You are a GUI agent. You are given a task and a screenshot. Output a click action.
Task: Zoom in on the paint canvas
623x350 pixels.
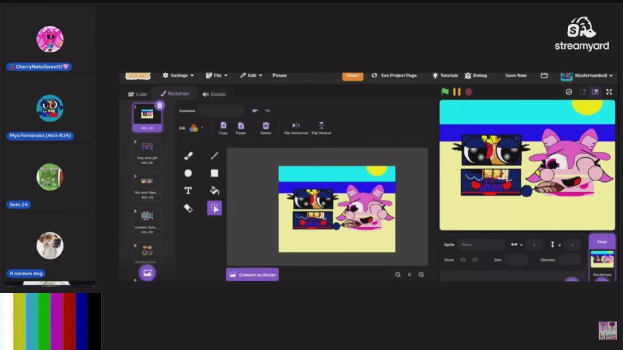click(421, 275)
